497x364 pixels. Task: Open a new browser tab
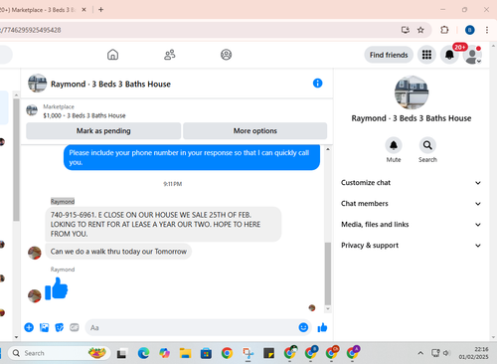tap(100, 10)
